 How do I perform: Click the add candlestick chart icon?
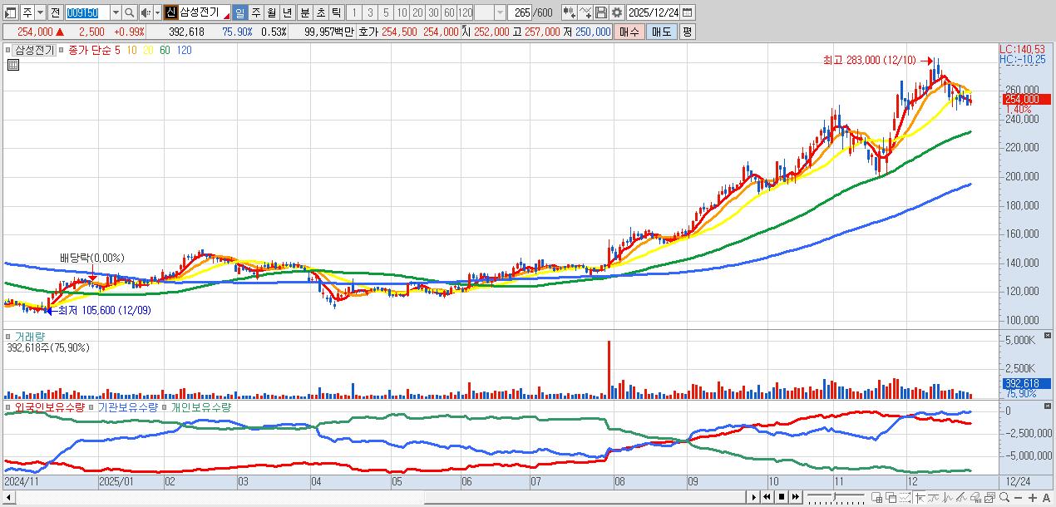coord(570,12)
